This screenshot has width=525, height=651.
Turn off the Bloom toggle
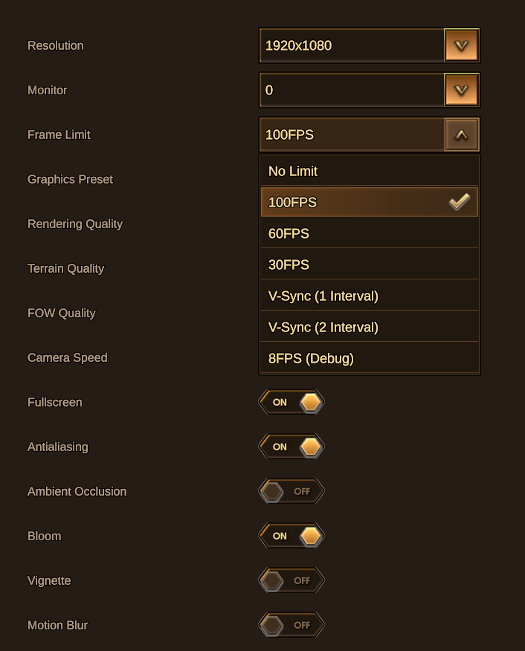pyautogui.click(x=292, y=536)
